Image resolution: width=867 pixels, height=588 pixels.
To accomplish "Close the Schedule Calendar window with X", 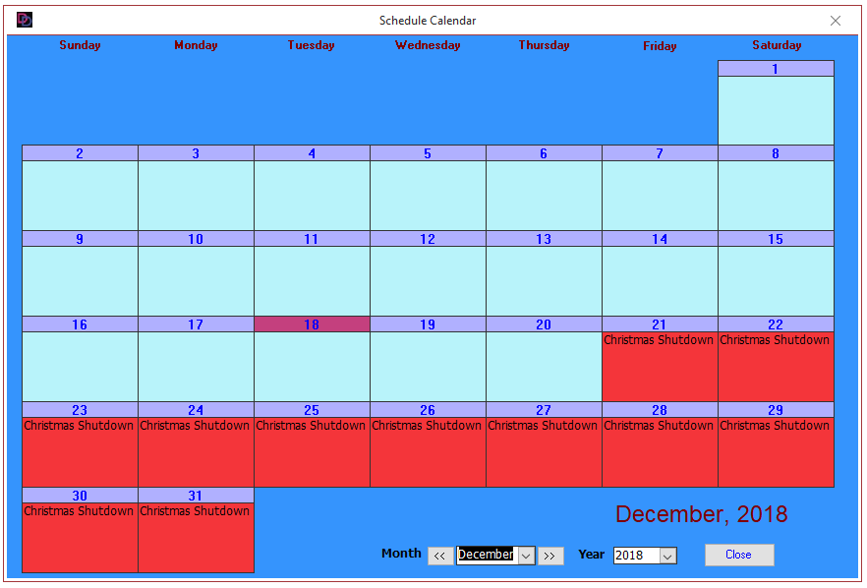I will click(835, 21).
